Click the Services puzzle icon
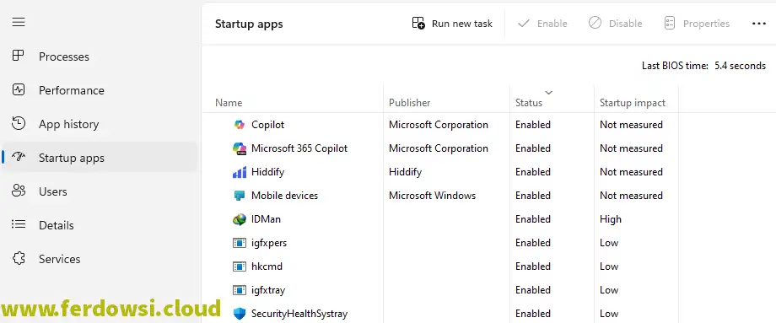The width and height of the screenshot is (776, 323). [19, 258]
